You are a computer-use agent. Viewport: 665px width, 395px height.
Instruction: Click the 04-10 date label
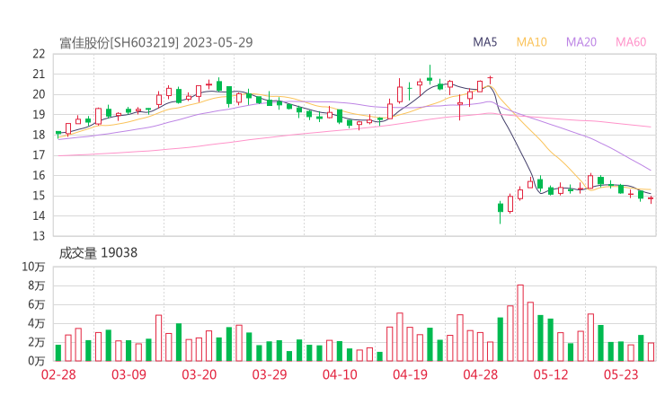340,374
